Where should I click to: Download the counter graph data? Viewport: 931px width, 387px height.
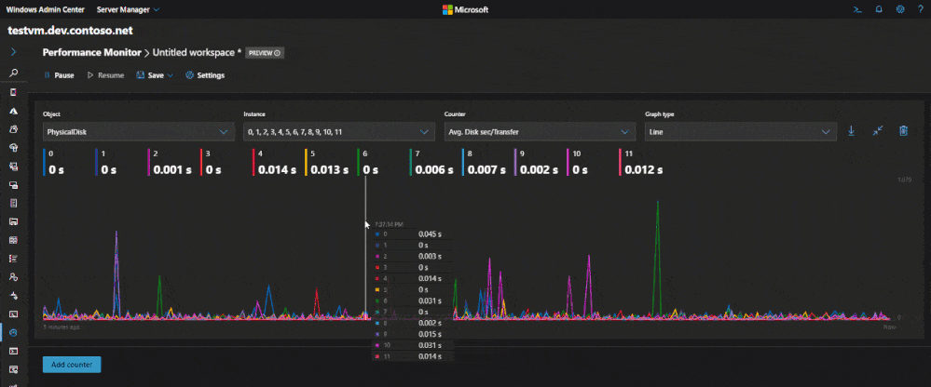tap(851, 131)
